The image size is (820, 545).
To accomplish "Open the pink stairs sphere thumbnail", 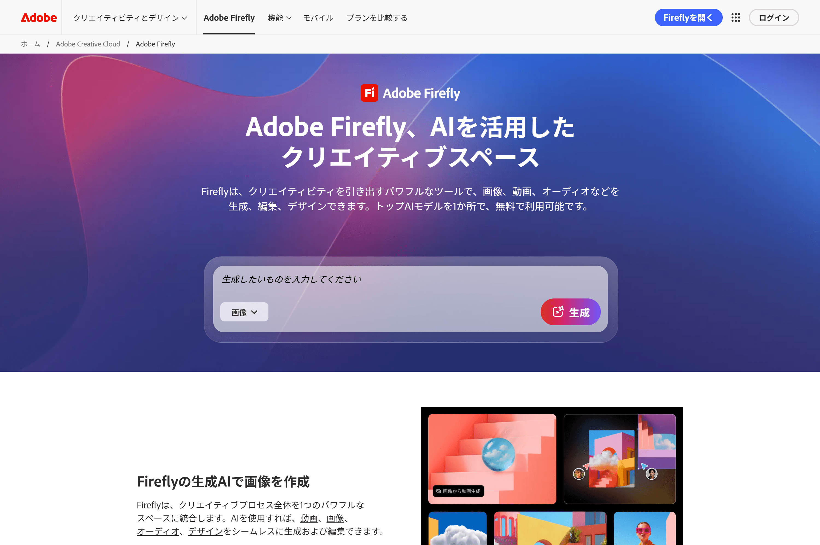I will pyautogui.click(x=492, y=459).
